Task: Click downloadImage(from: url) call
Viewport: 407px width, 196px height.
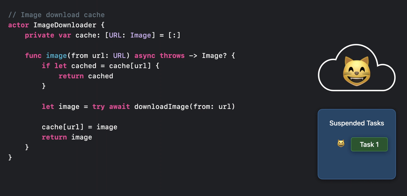Action: click(x=185, y=107)
